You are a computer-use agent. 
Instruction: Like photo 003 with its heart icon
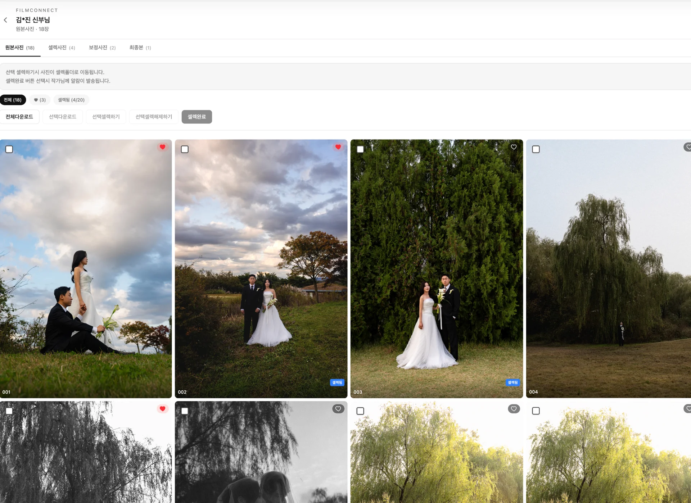coord(514,147)
